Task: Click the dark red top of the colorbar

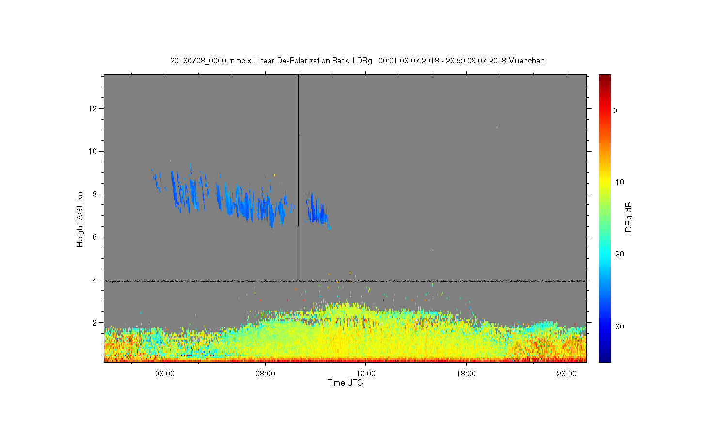Action: point(605,78)
